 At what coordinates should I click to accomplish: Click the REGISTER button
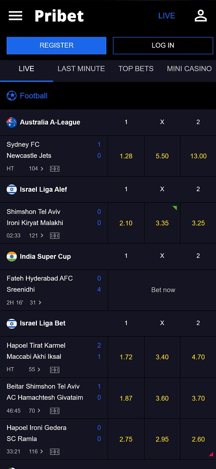(x=56, y=45)
